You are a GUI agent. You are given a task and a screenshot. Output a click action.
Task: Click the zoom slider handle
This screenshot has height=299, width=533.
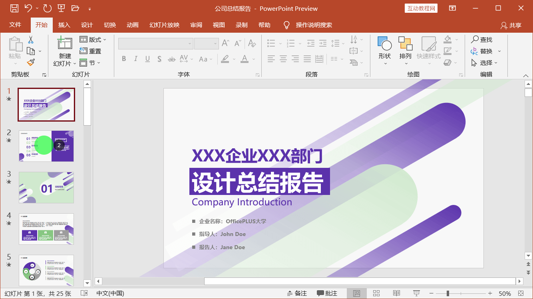coord(448,293)
